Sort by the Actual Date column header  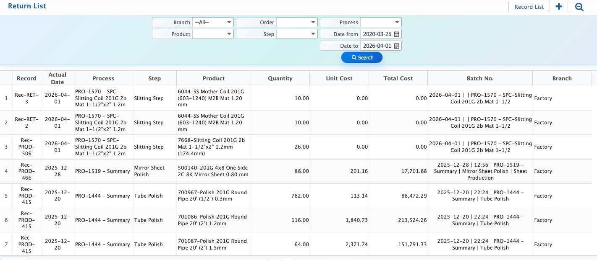pyautogui.click(x=58, y=78)
